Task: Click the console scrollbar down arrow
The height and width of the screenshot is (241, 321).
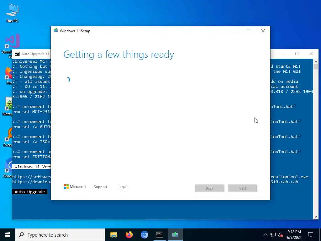Action: (x=316, y=217)
